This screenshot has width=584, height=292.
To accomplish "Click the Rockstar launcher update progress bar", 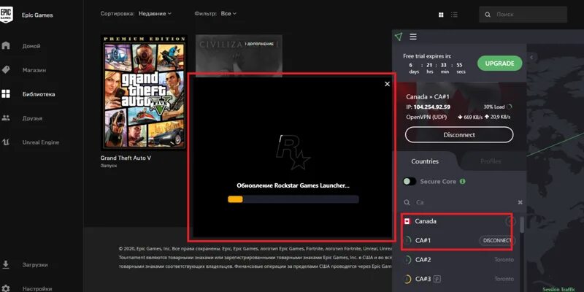I will (x=293, y=199).
